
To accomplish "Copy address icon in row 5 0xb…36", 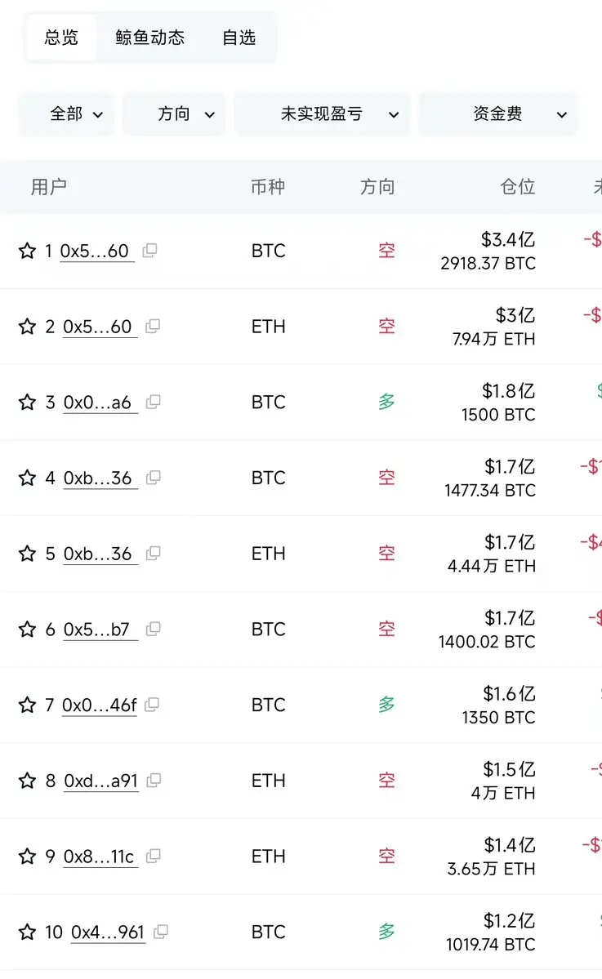I will coord(153,553).
